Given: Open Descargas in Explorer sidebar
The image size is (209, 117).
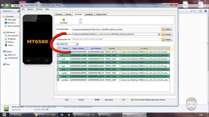Looking at the screenshot, I should 12,19.
